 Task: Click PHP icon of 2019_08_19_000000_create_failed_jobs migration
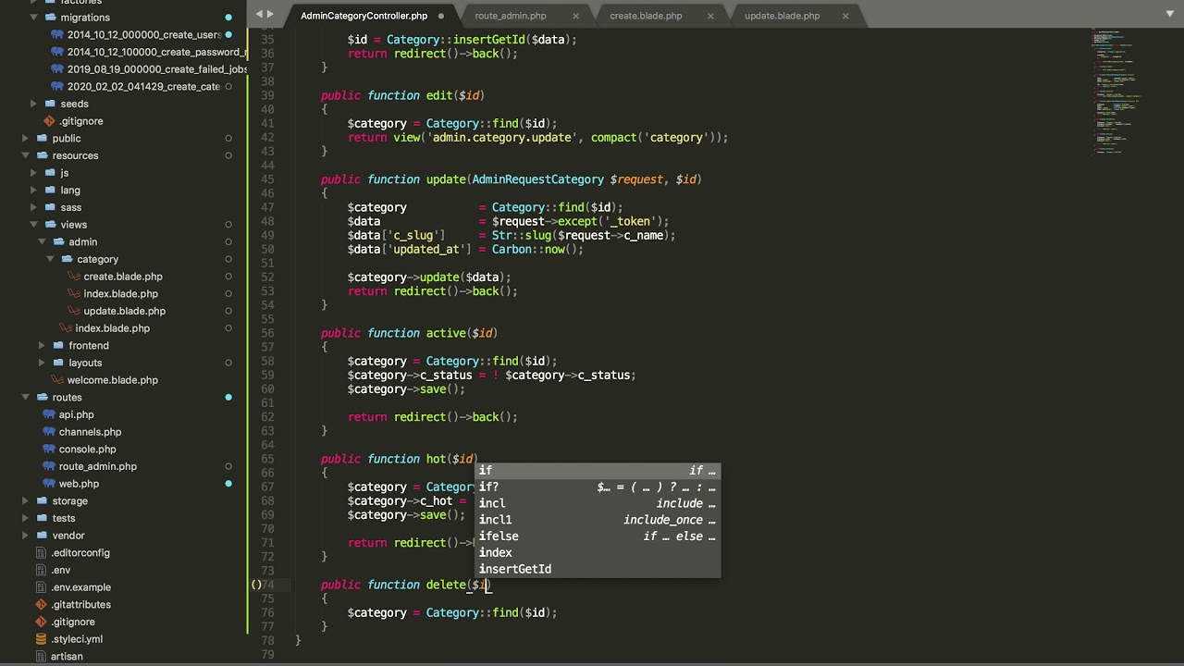58,69
